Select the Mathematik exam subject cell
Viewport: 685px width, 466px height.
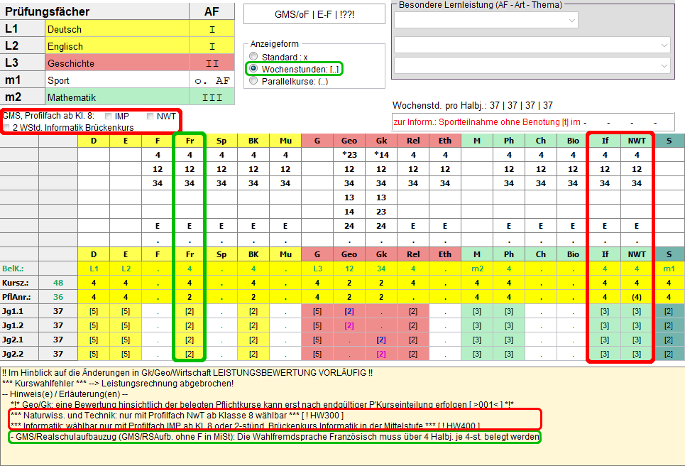(x=116, y=97)
